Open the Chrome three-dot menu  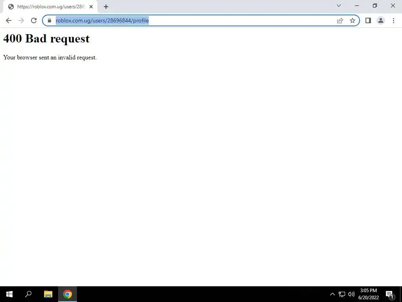point(393,20)
